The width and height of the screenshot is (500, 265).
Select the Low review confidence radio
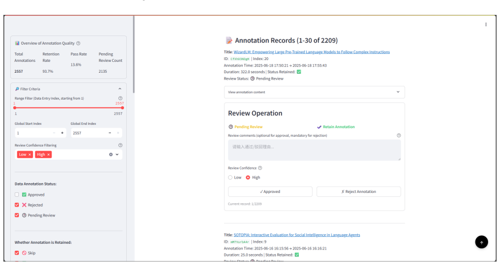coord(230,177)
